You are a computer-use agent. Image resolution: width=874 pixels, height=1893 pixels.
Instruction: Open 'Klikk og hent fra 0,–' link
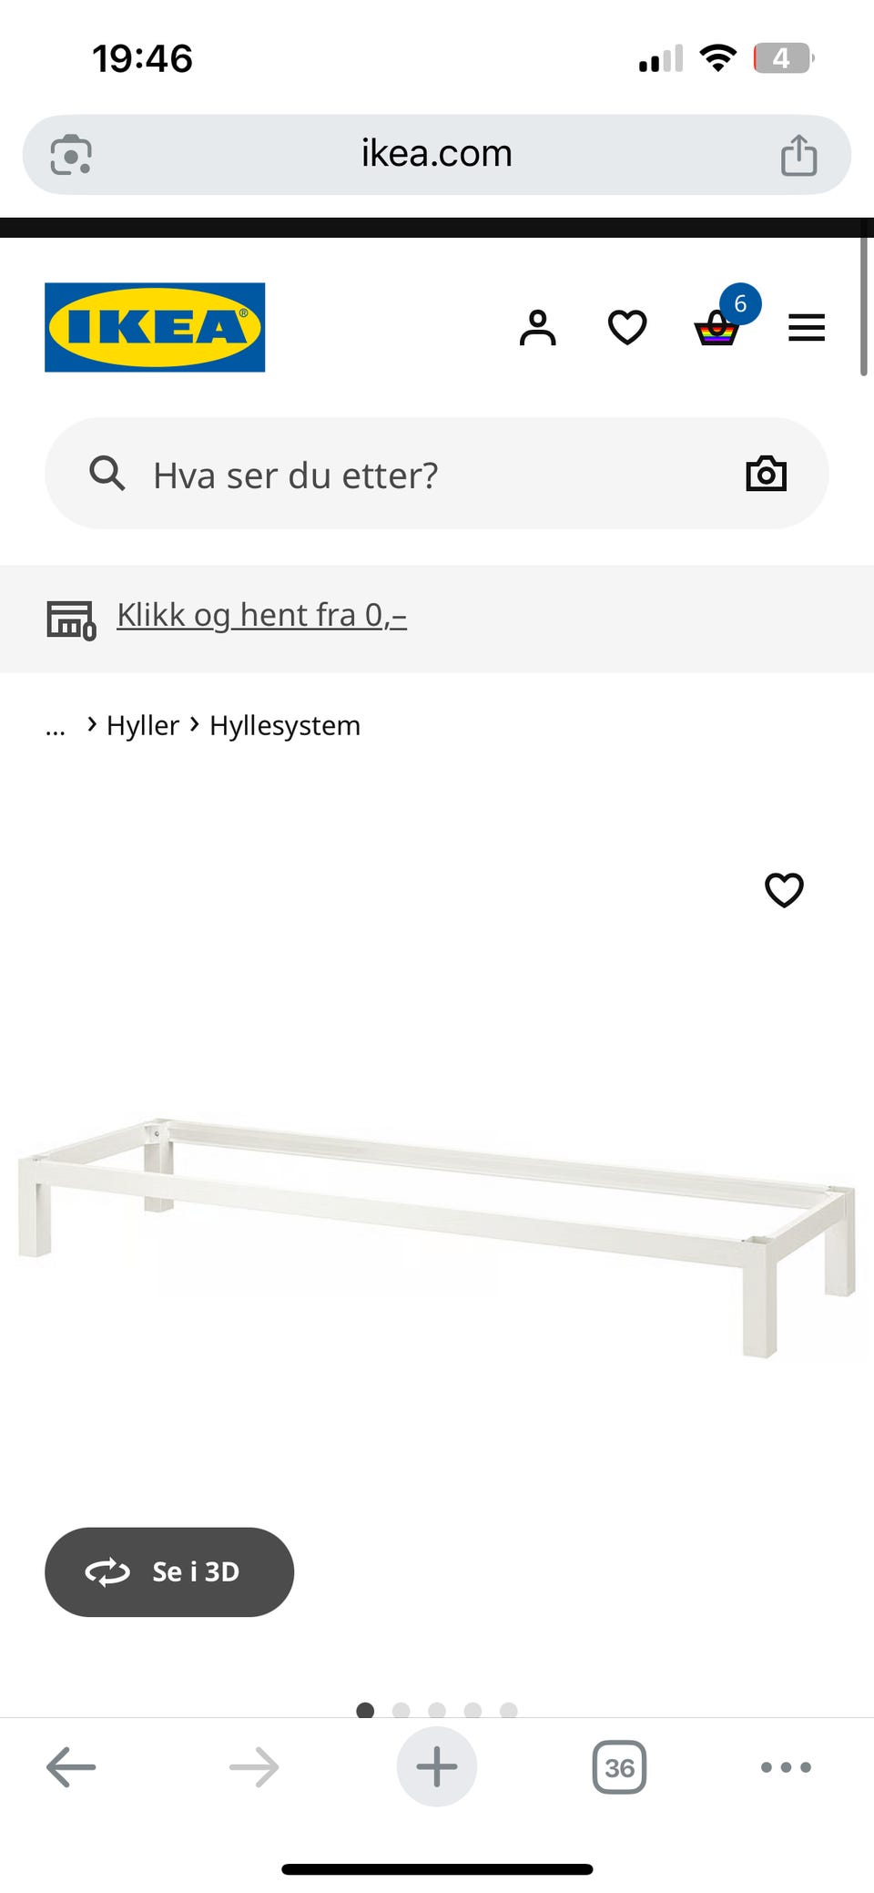(x=261, y=616)
